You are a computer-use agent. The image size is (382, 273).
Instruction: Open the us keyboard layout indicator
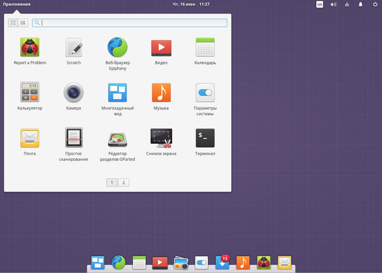320,4
